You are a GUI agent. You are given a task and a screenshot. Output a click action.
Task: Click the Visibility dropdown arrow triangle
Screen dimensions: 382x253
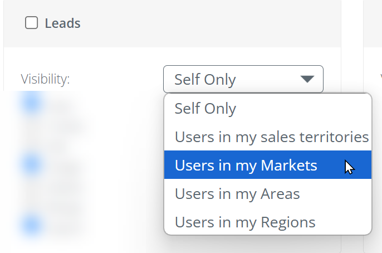click(x=307, y=79)
